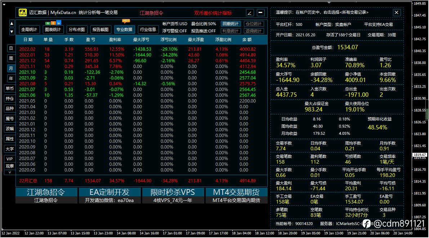
Task: Click the 1819.67 current price marker
Action: [420, 155]
